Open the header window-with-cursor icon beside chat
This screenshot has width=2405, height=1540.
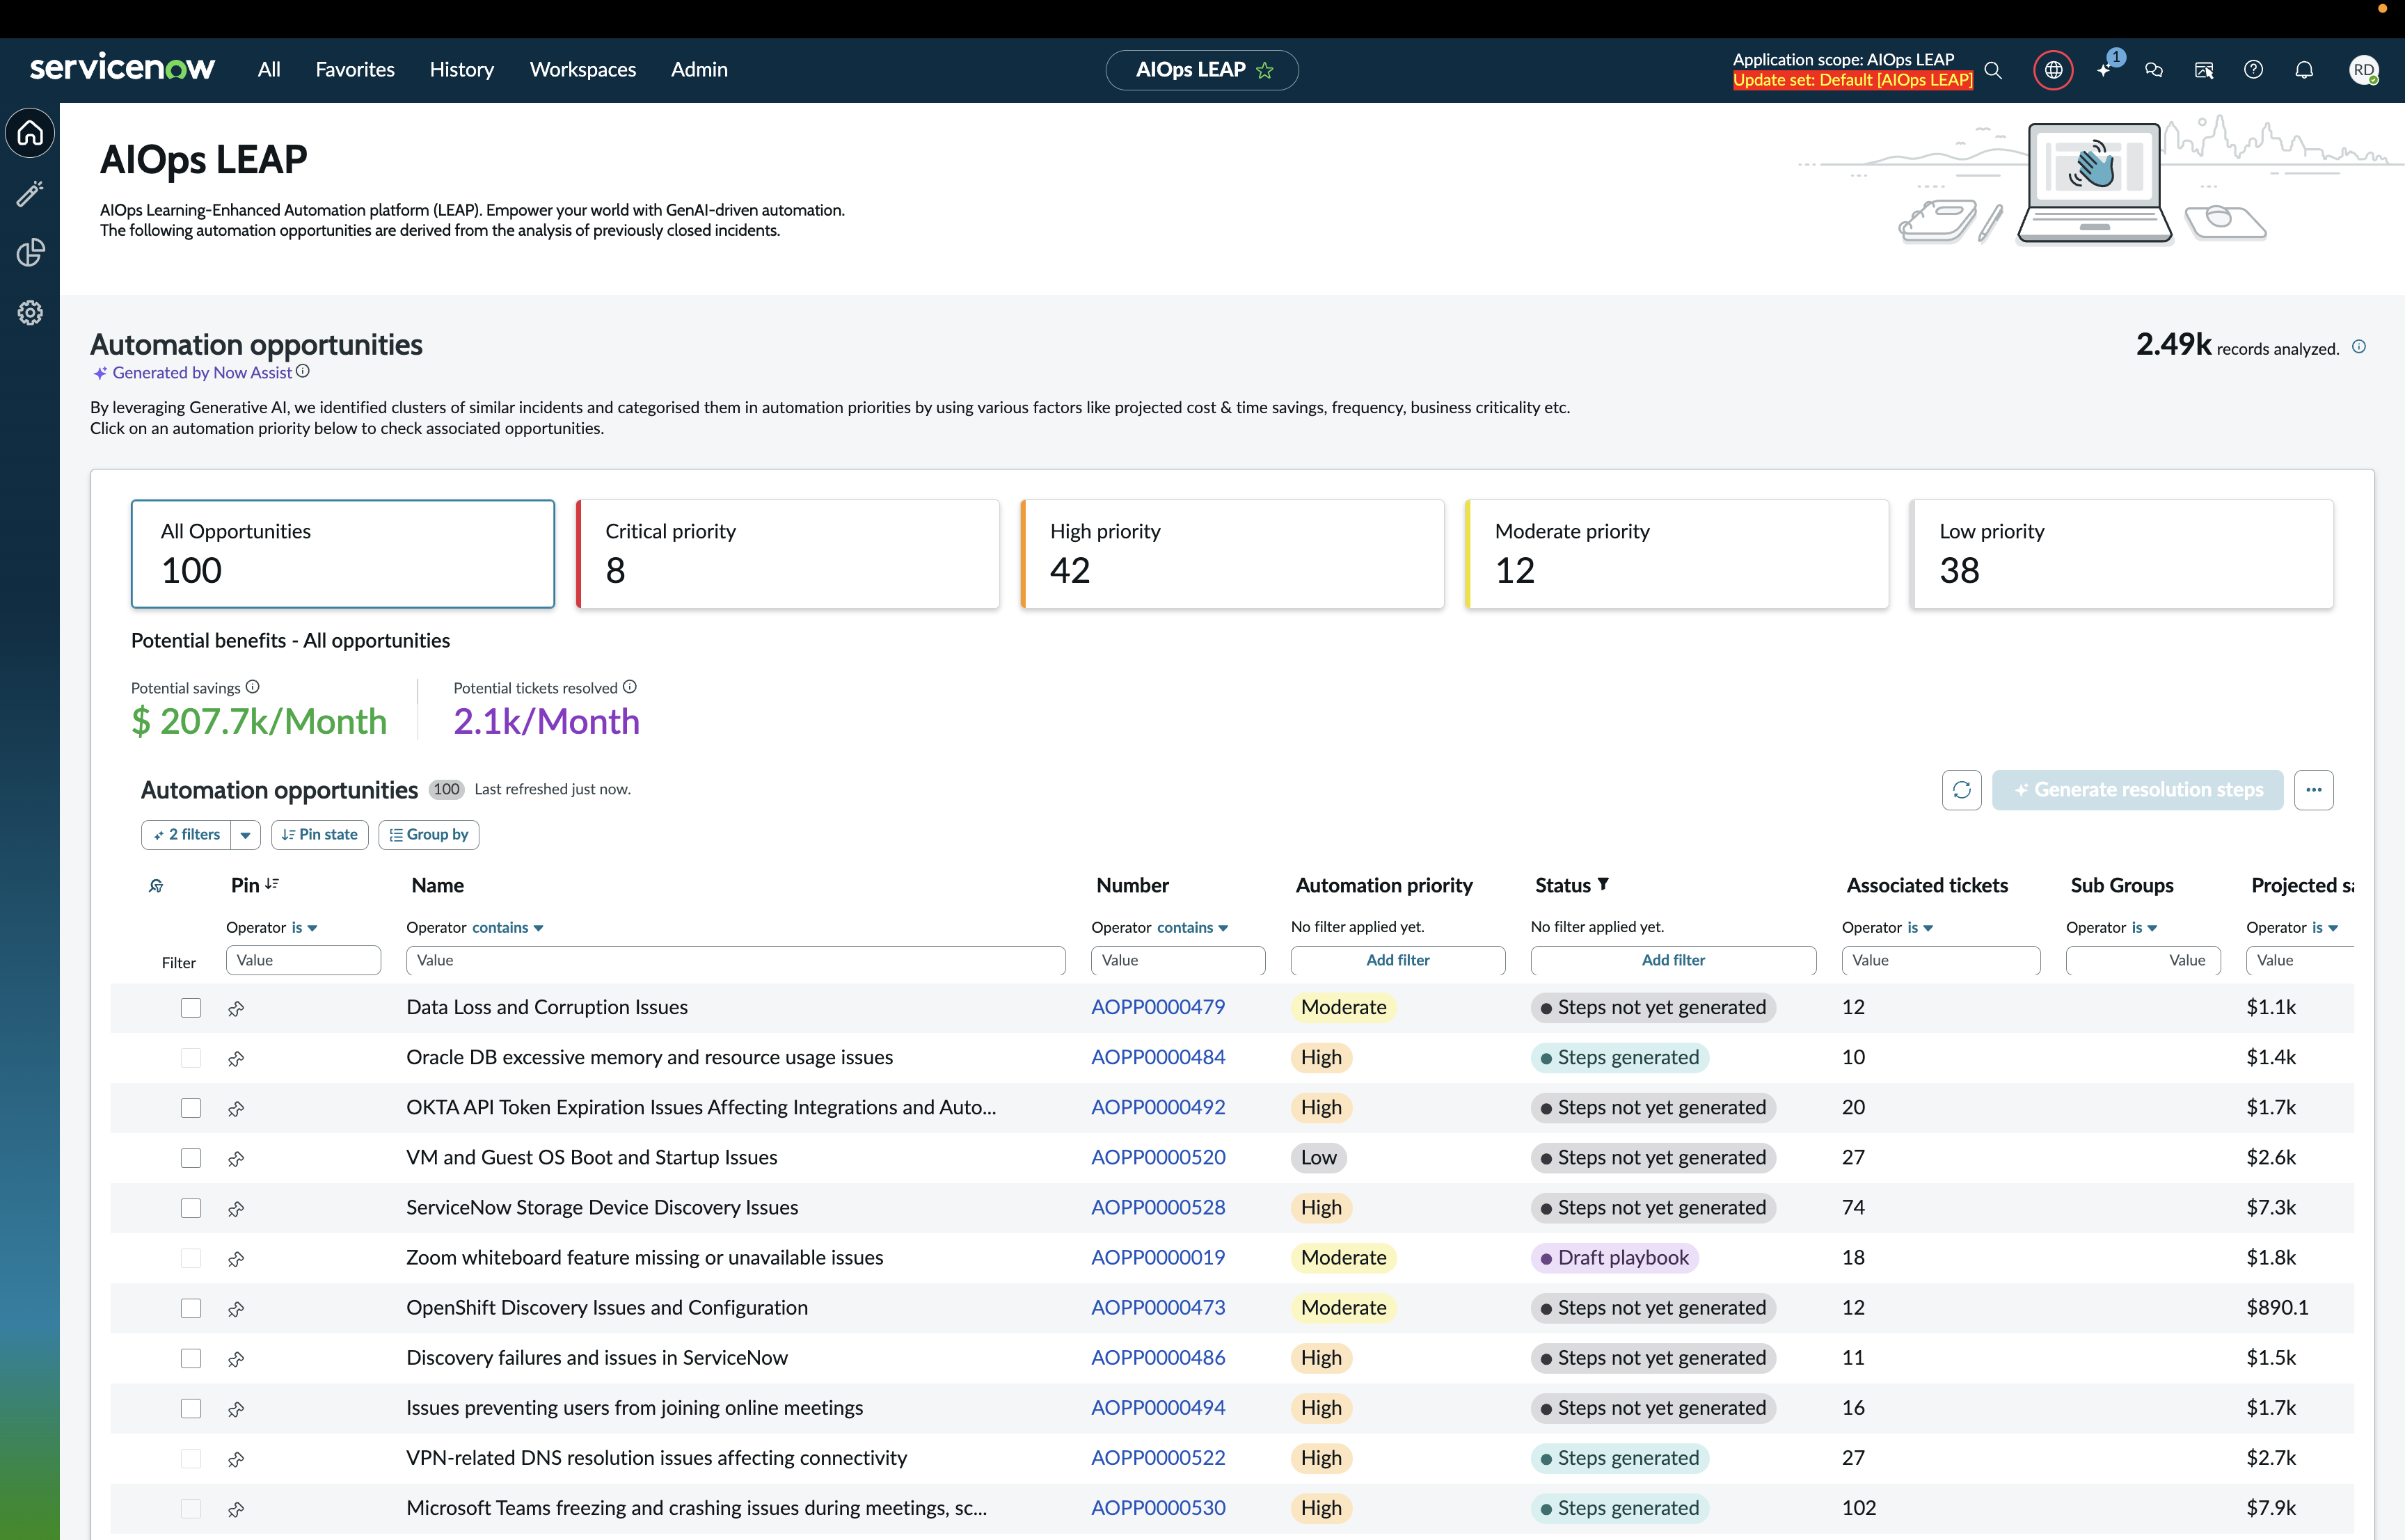point(2204,70)
